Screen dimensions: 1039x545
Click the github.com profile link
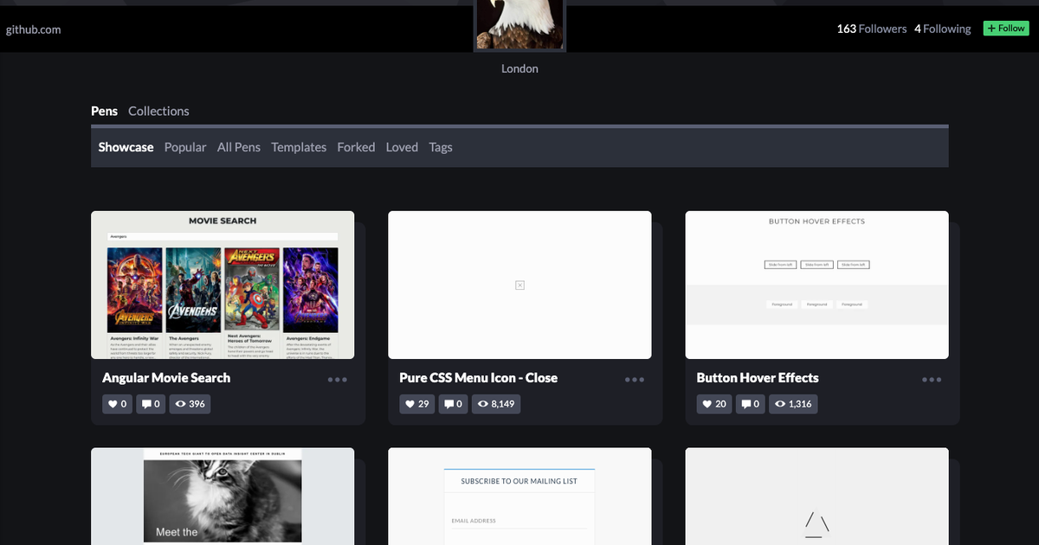[x=33, y=29]
